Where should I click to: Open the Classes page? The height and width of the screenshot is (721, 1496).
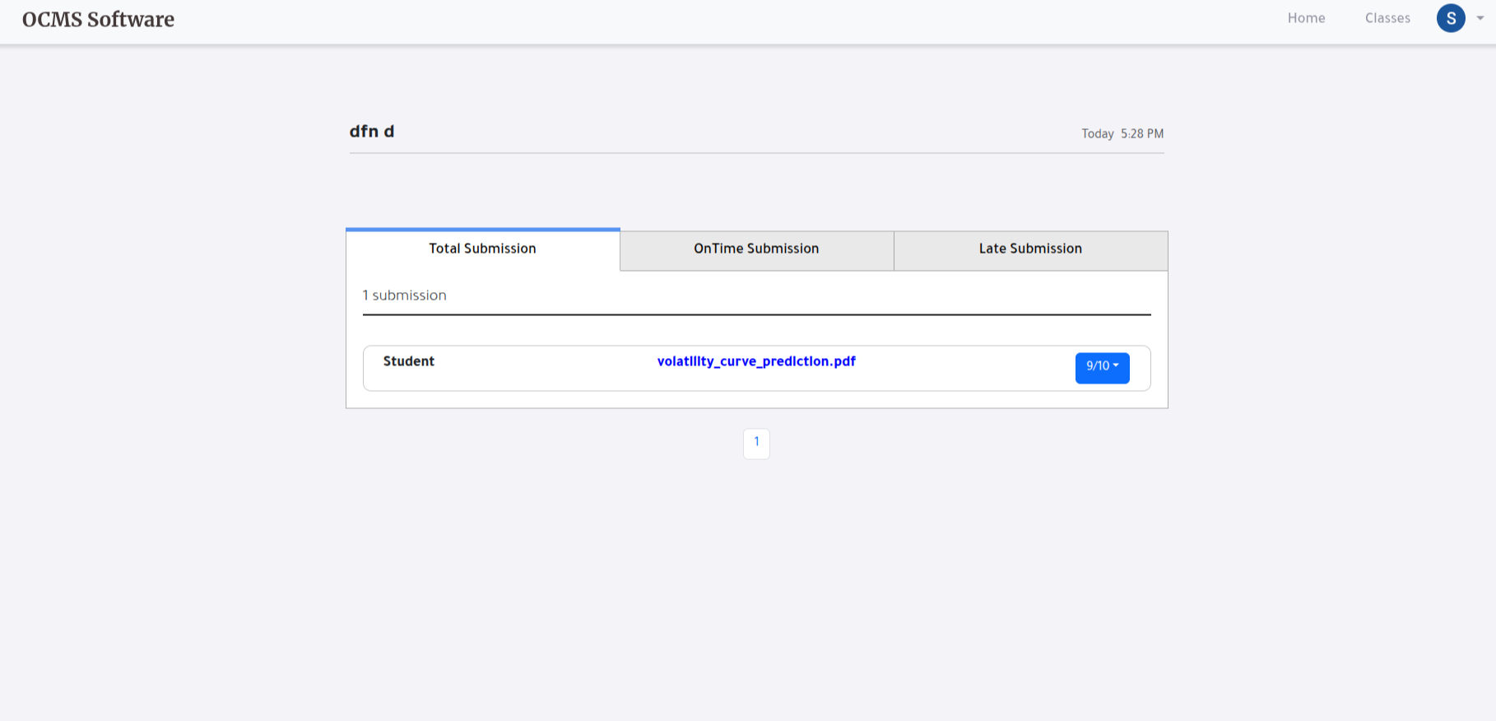(x=1387, y=18)
